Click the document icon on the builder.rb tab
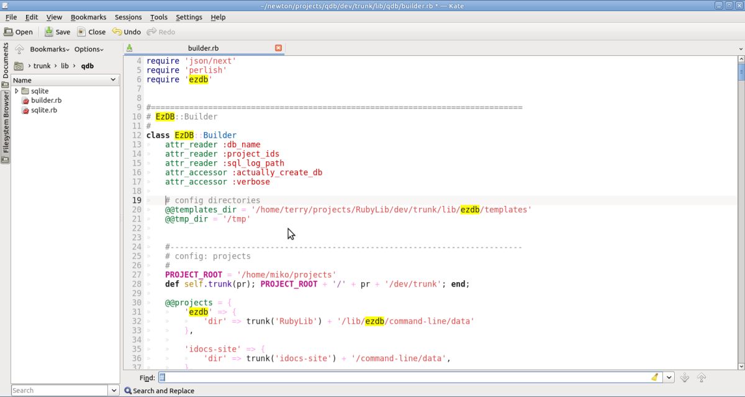Screen dimensions: 745x397 (x=129, y=48)
